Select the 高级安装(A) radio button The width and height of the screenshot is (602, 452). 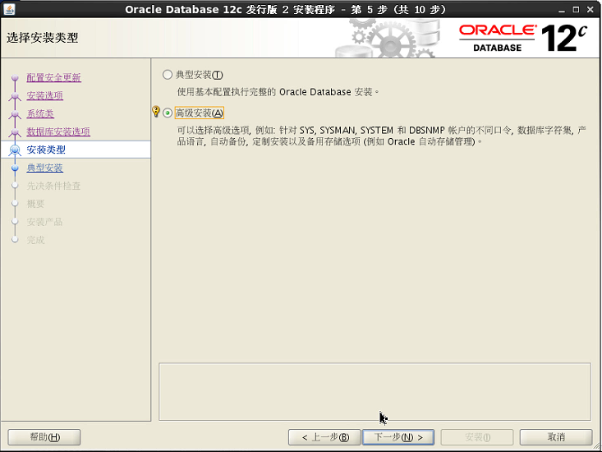pos(168,113)
